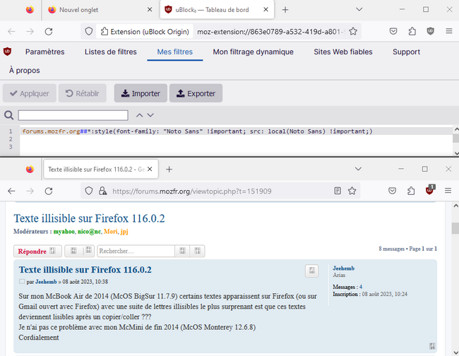This screenshot has height=356, width=459.
Task: Expand the tab list in the top window
Action: click(x=359, y=9)
